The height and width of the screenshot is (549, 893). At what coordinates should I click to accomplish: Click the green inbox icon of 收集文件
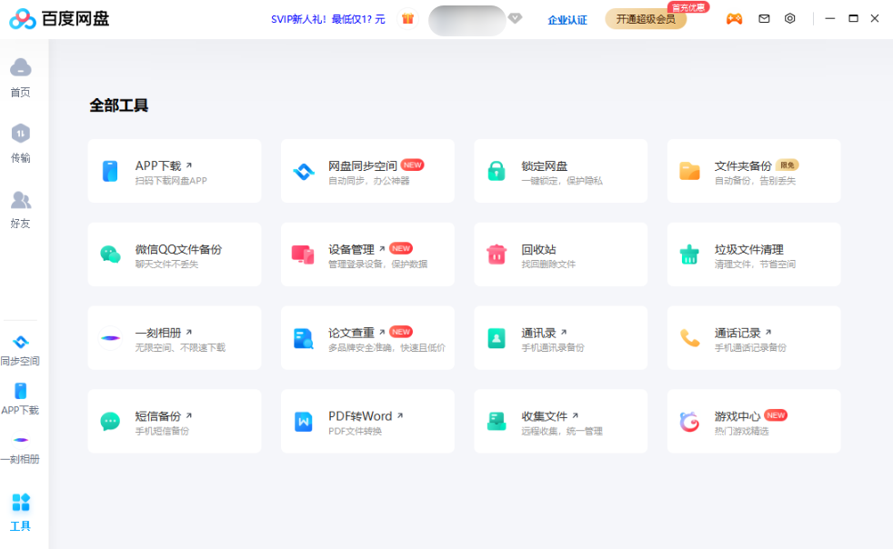point(497,422)
